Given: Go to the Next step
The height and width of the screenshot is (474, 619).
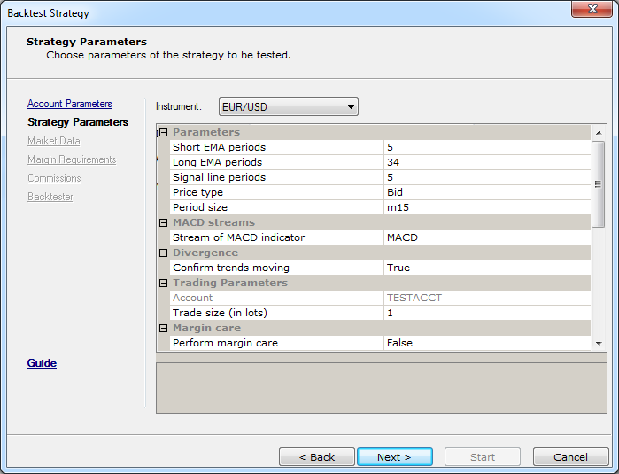Looking at the screenshot, I should point(395,457).
